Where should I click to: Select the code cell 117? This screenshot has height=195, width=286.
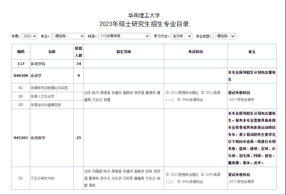click(x=21, y=64)
